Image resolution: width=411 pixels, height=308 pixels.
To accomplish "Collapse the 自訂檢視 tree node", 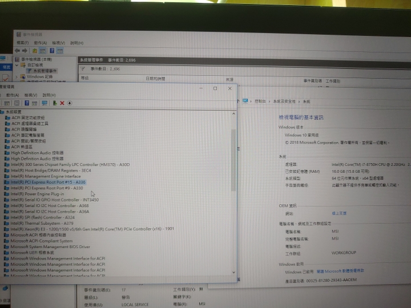I will click(17, 65).
